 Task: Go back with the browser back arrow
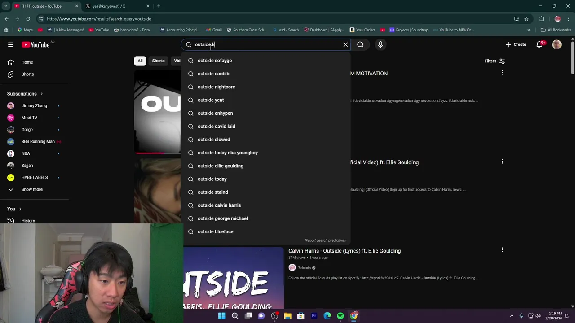[x=6, y=19]
